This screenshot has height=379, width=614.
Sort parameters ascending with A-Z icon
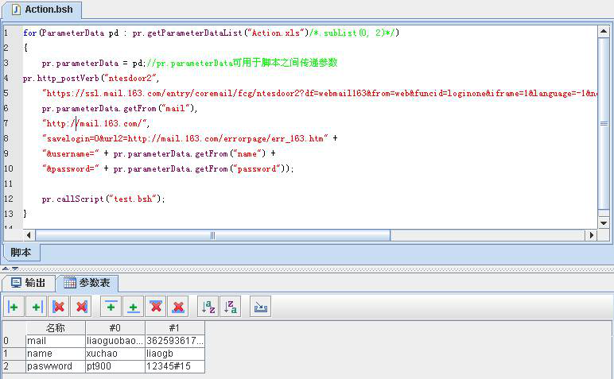tap(207, 307)
